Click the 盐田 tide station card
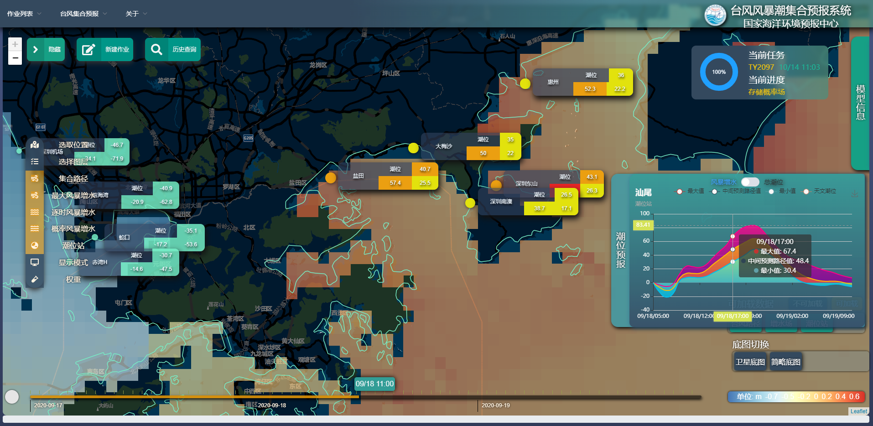The image size is (873, 426). click(x=389, y=176)
